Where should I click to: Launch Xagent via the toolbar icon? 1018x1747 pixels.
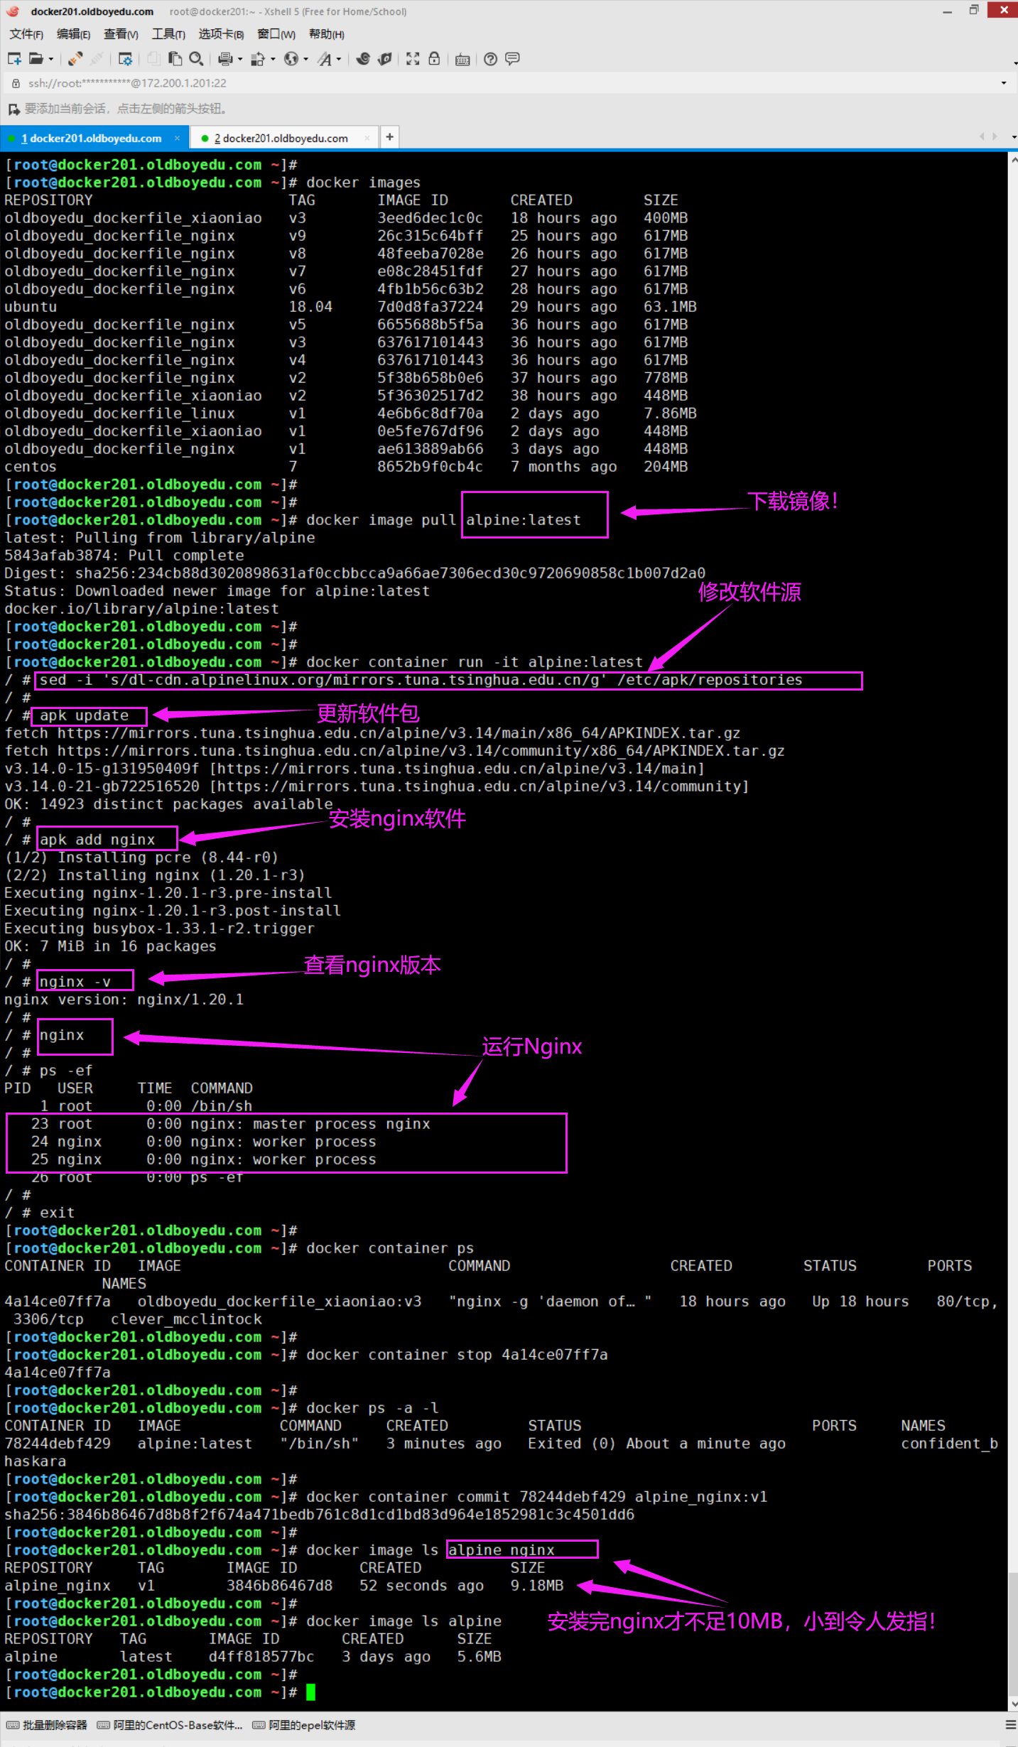(x=385, y=59)
